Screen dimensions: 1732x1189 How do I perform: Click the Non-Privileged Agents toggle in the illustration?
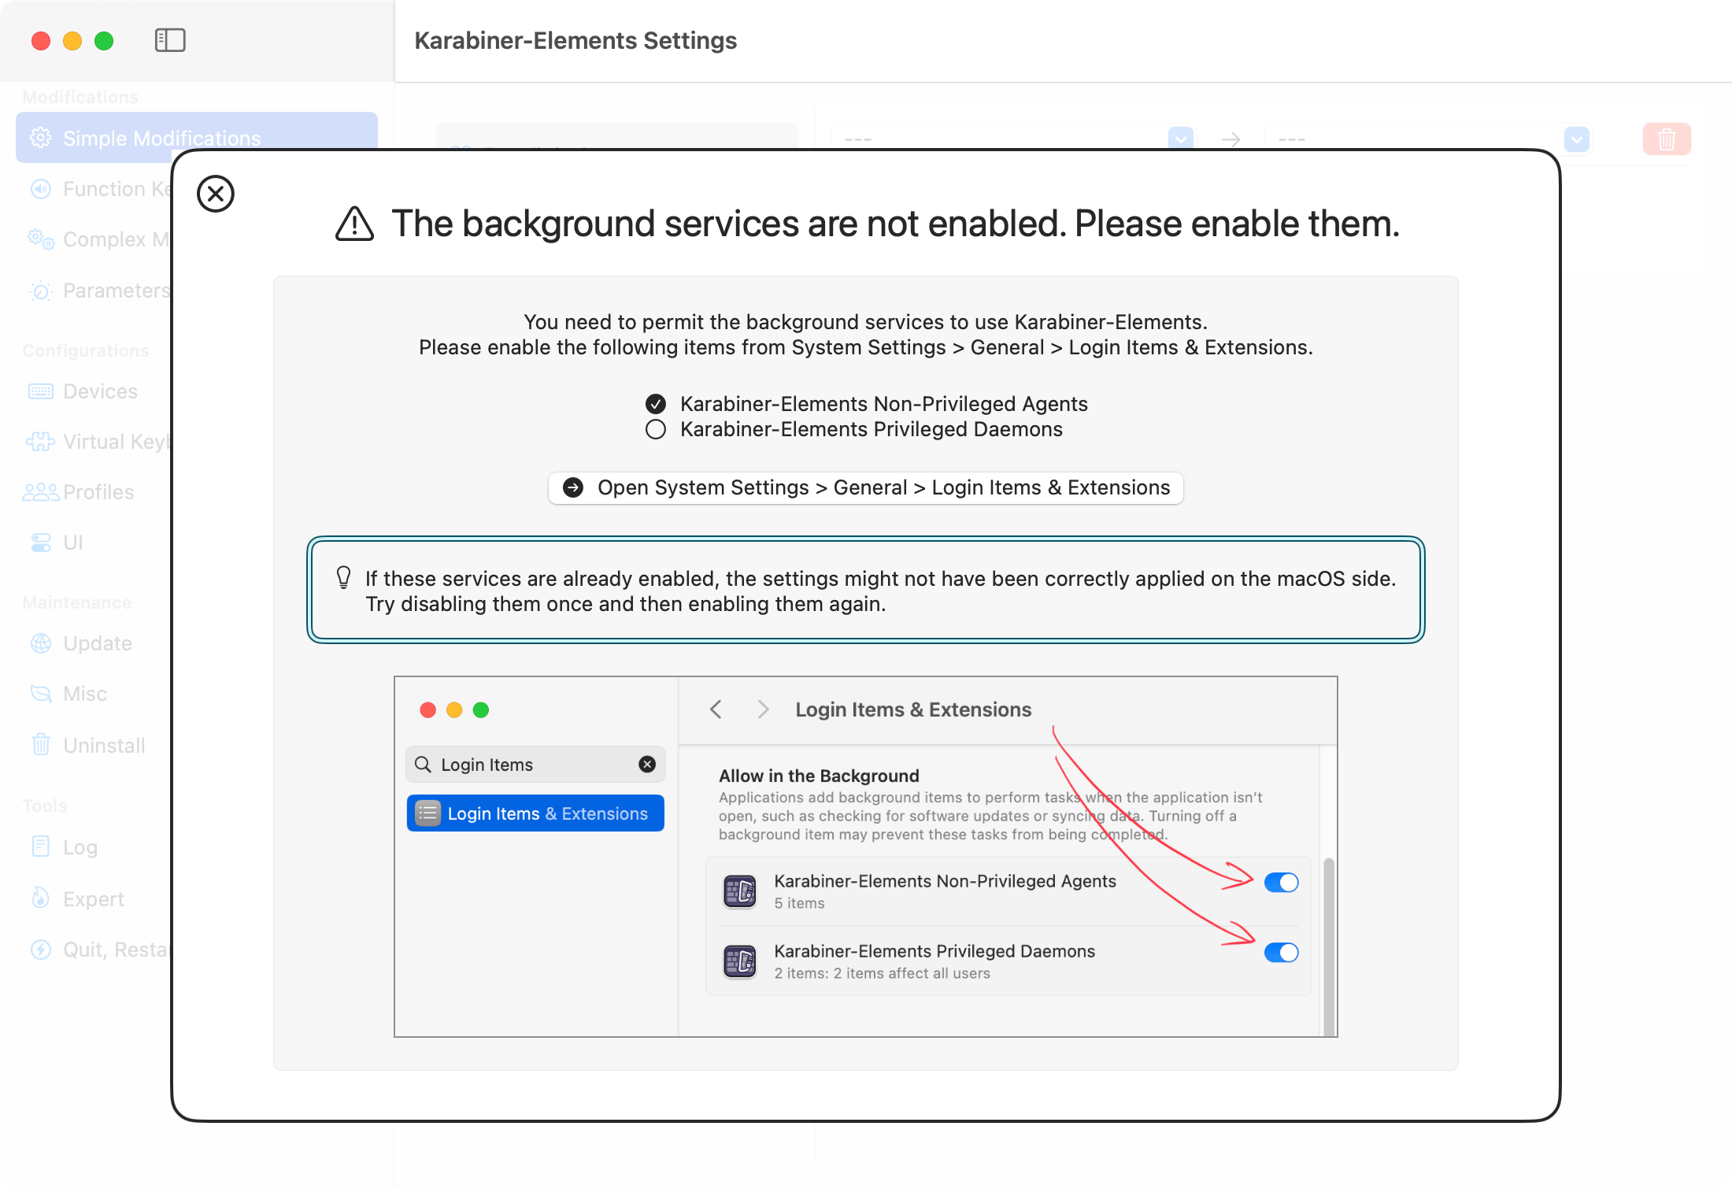pyautogui.click(x=1281, y=883)
